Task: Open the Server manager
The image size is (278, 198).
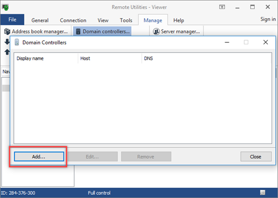Action: coord(177,31)
